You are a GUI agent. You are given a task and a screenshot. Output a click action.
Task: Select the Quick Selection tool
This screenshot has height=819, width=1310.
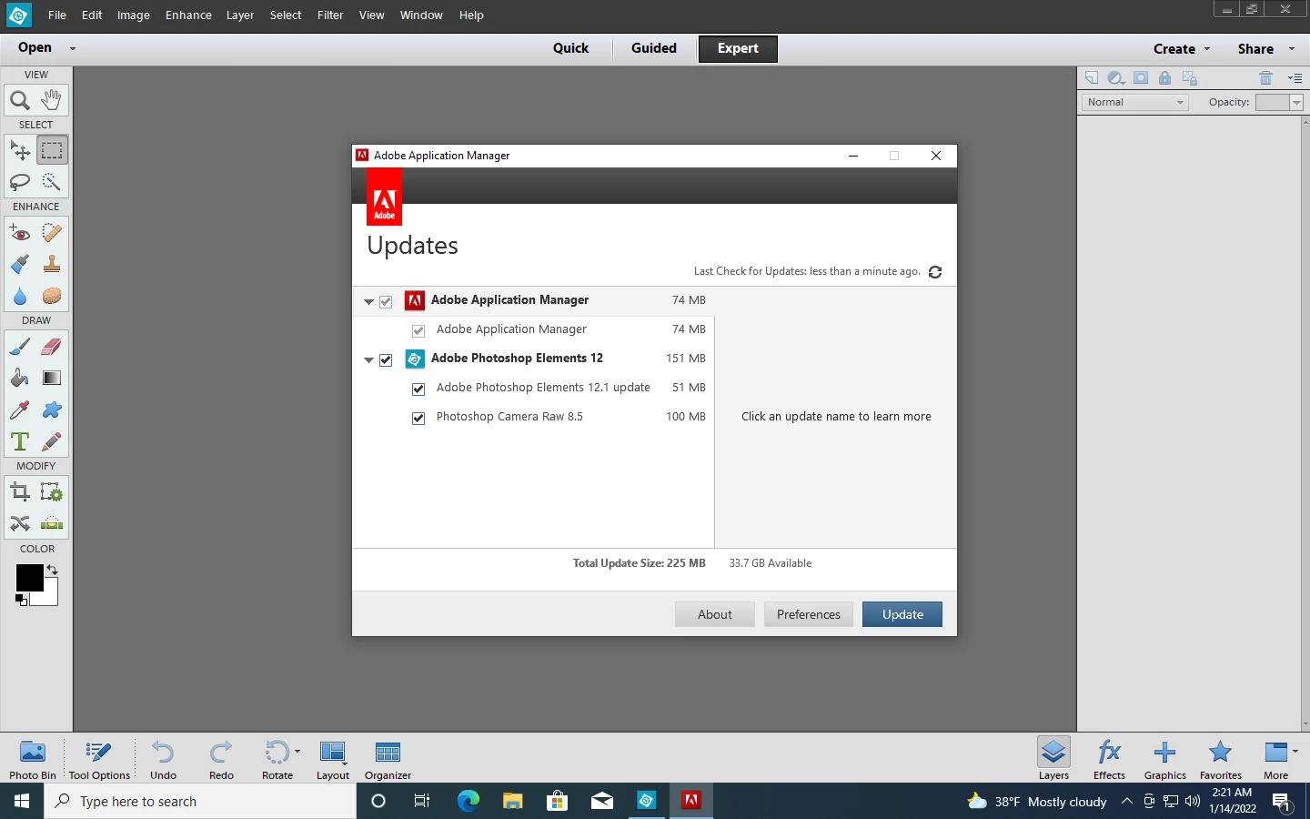click(x=52, y=182)
